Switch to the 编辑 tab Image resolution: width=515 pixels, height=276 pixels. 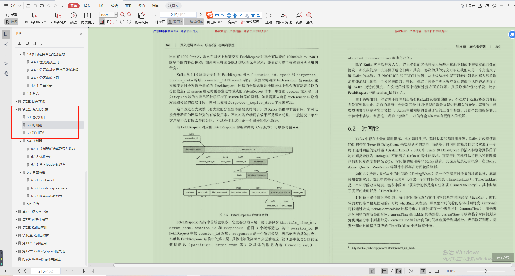(x=114, y=6)
